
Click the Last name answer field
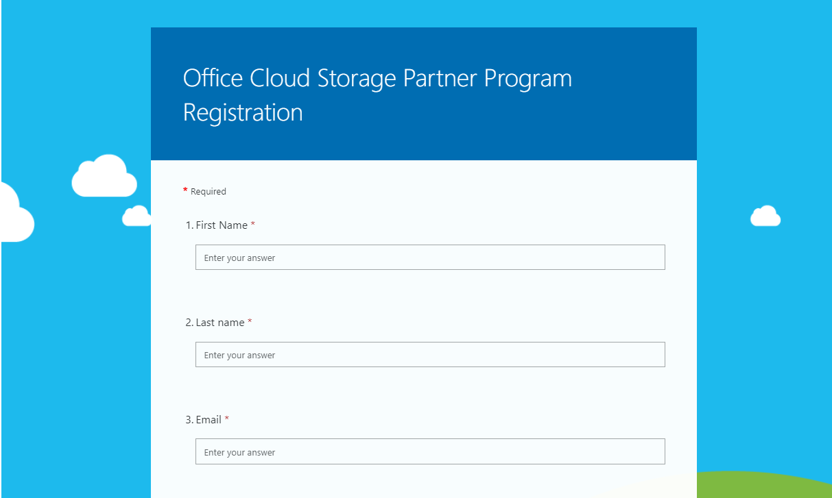430,354
